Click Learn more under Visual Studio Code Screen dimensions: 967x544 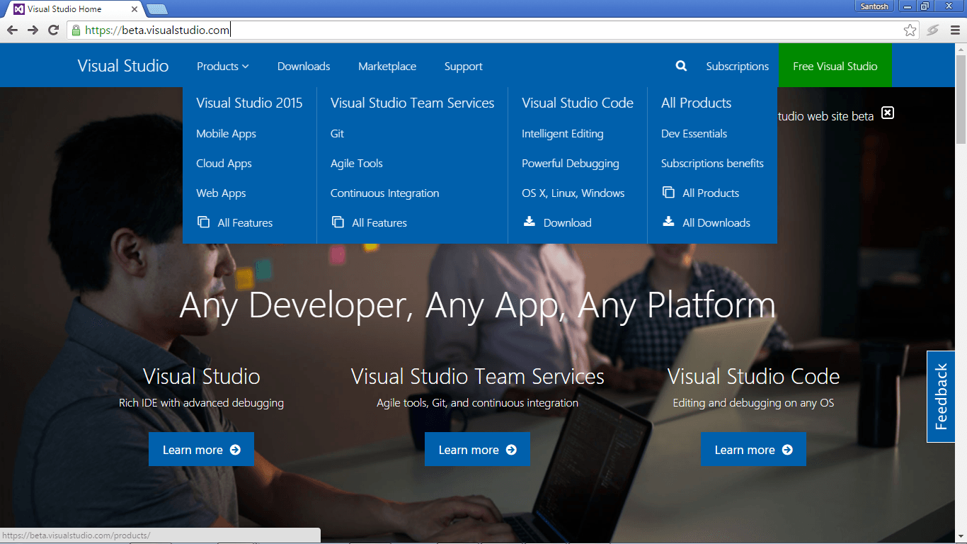coord(753,449)
